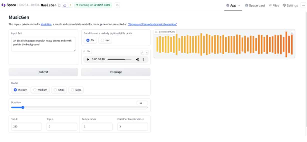
Task: Select the mic input option
Action: (105, 40)
